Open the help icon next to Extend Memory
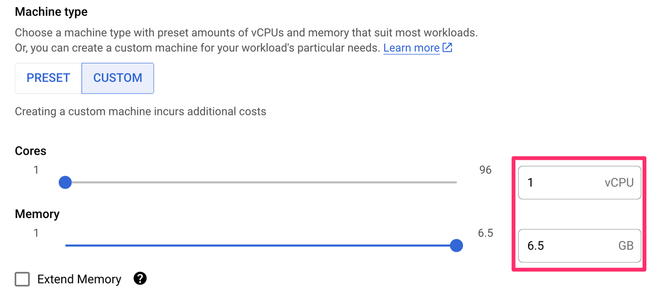This screenshot has width=648, height=298. click(140, 278)
